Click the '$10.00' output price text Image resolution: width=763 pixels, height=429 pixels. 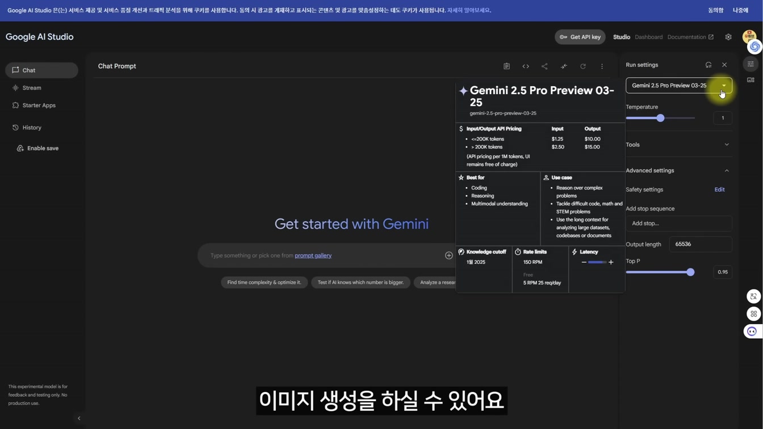(592, 139)
